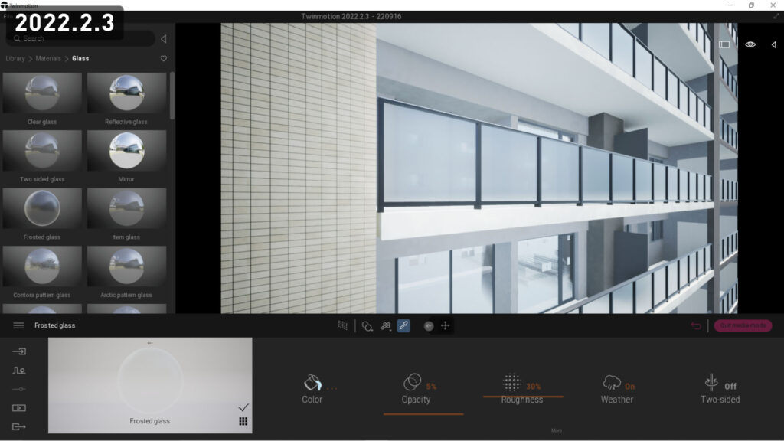
Task: Open the Media sidebar icon
Action: 19,408
